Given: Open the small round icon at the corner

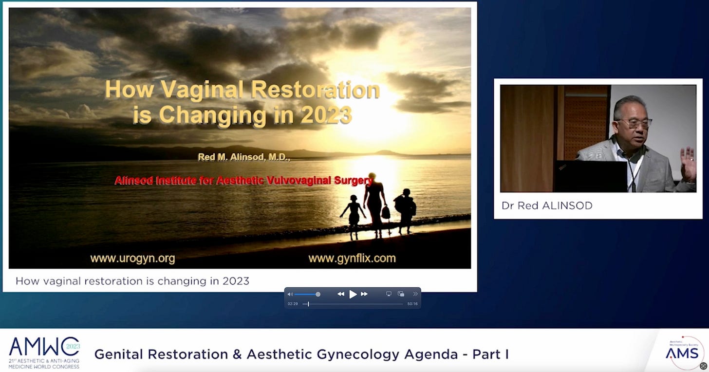Looking at the screenshot, I should point(703,366).
